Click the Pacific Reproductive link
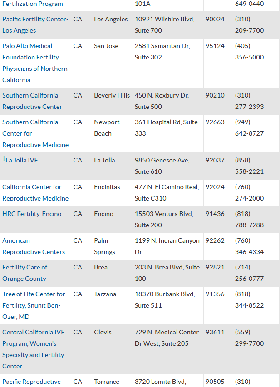 point(31,382)
